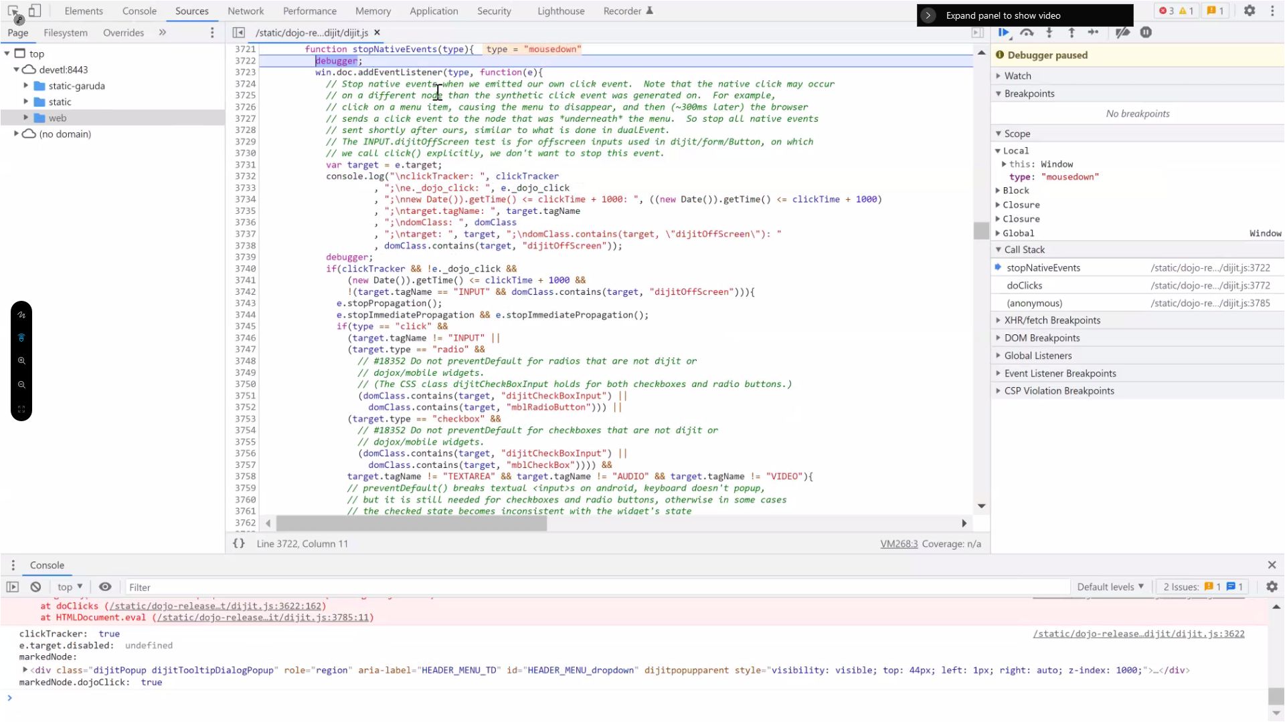Step over next function call
The image size is (1285, 722).
[x=1027, y=32]
